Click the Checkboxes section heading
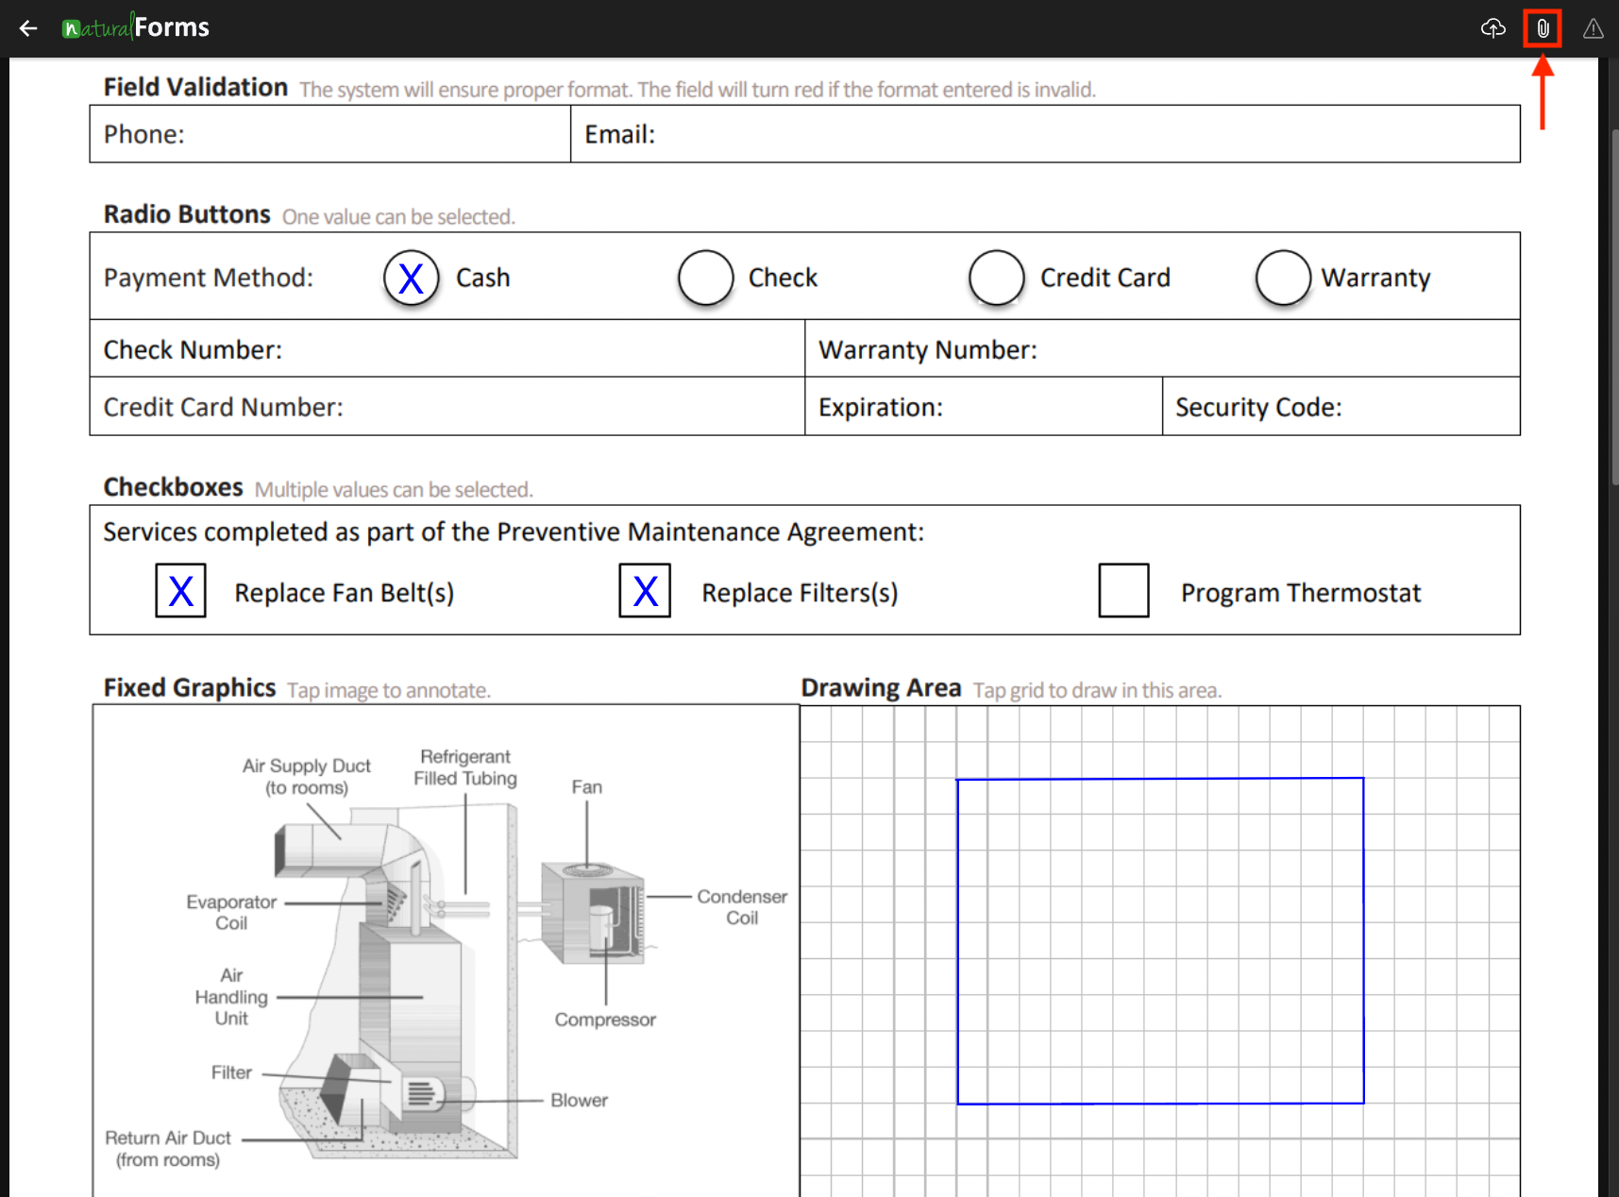The height and width of the screenshot is (1197, 1619). pyautogui.click(x=173, y=487)
